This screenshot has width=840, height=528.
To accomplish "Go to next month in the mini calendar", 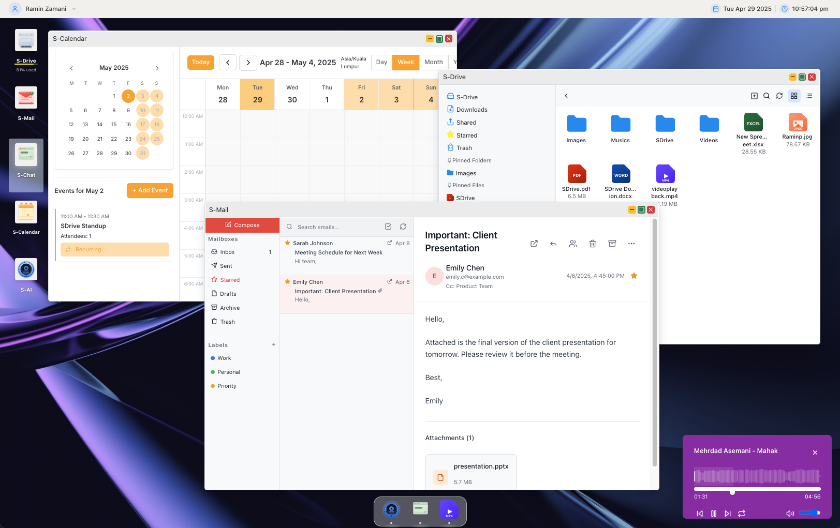I will tap(157, 68).
